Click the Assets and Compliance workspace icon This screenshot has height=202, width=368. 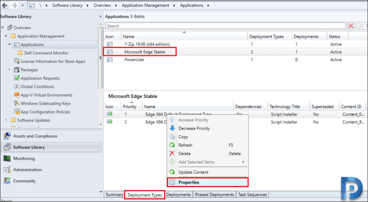[7, 136]
